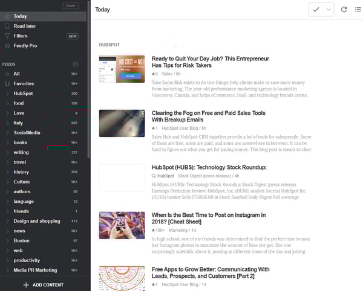Screen dimensions: 363x291
Task: Select the All feeds item
Action: pyautogui.click(x=16, y=74)
